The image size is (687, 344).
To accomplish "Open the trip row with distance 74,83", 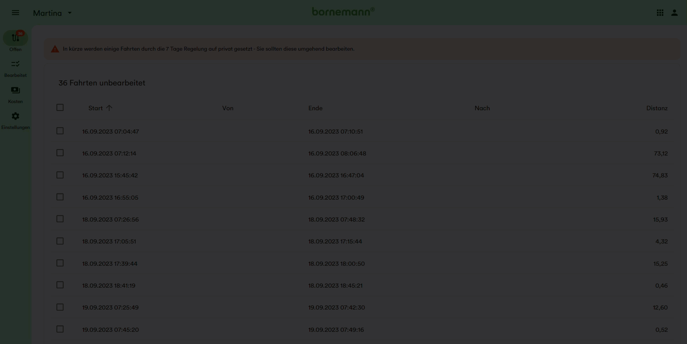I will (359, 175).
